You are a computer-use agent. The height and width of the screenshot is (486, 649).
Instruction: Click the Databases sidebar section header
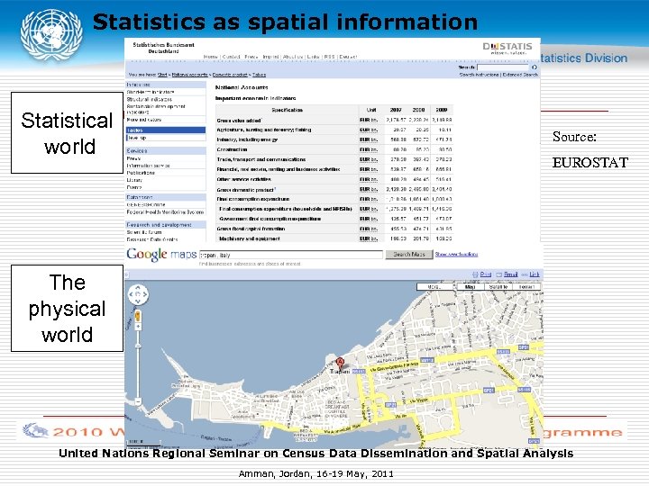[x=166, y=197]
